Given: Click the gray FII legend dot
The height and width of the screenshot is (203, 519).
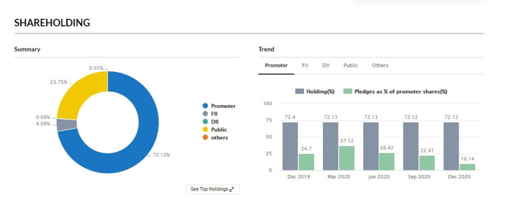Looking at the screenshot, I should [205, 114].
